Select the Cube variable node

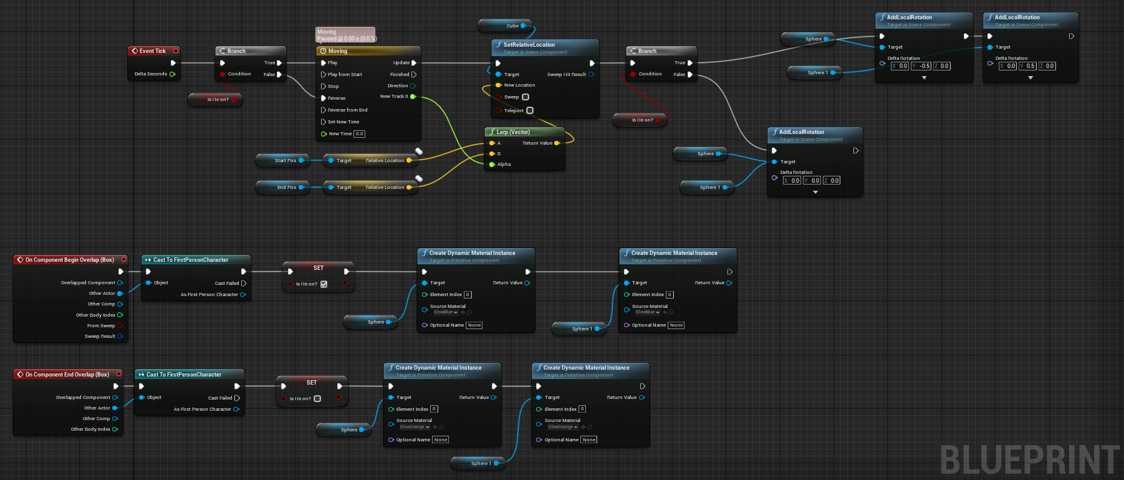(505, 26)
